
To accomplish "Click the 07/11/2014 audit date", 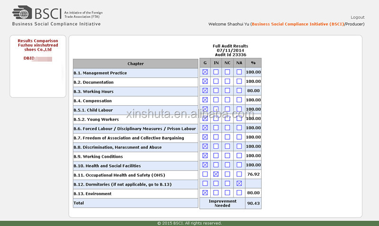I will (230, 50).
